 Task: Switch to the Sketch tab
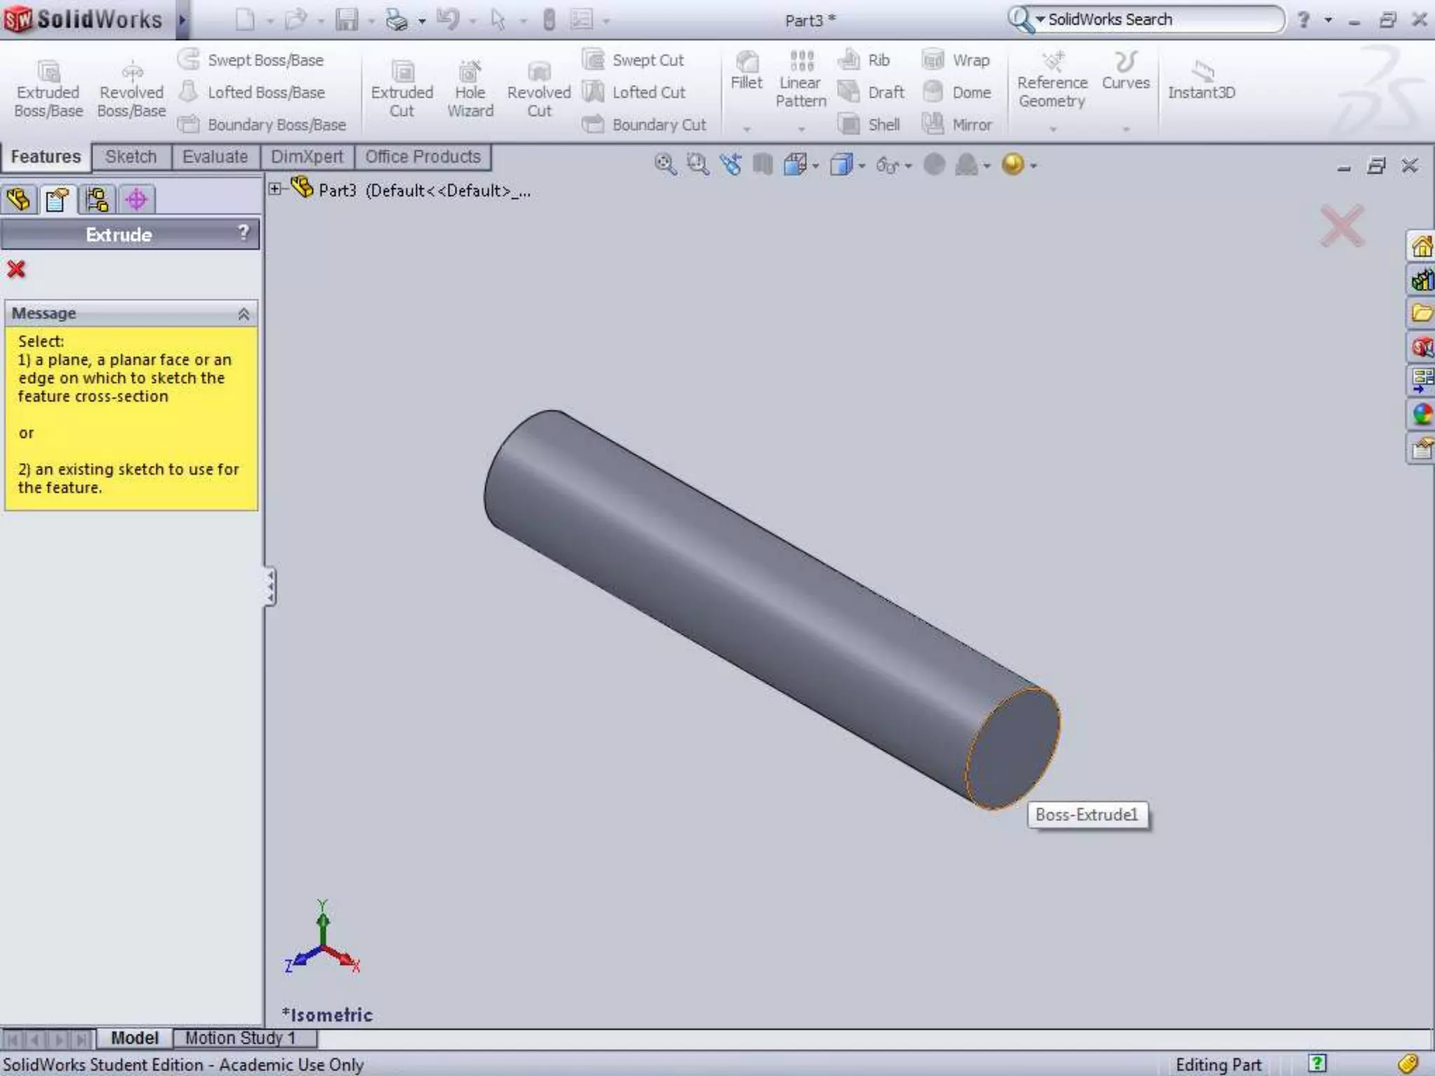(131, 157)
